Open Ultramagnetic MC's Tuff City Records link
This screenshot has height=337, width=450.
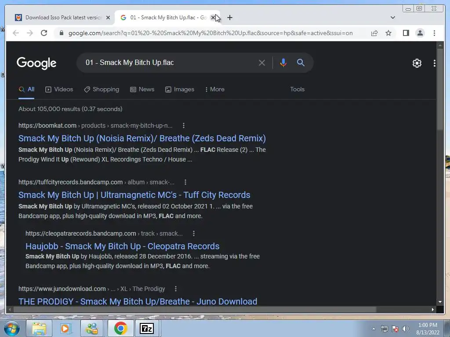click(134, 195)
